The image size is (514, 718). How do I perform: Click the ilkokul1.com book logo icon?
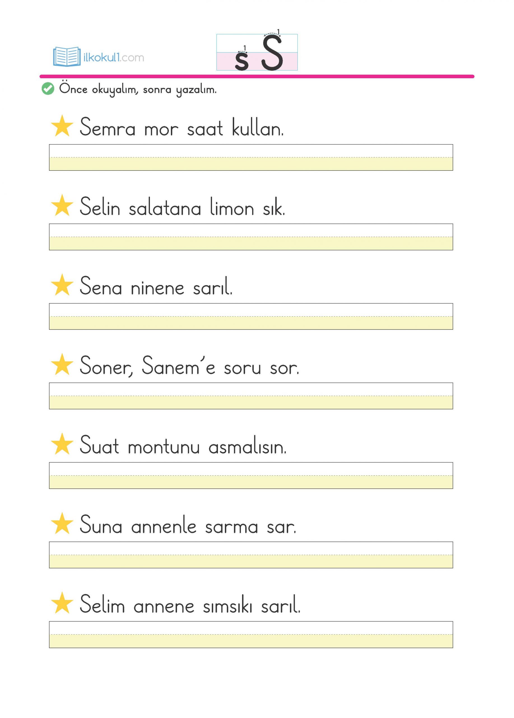tap(66, 57)
